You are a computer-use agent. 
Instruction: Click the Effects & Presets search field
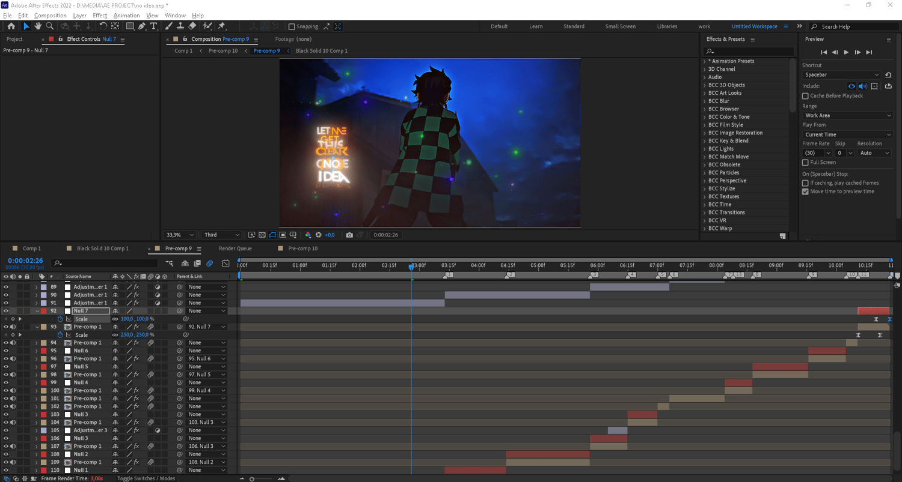749,52
